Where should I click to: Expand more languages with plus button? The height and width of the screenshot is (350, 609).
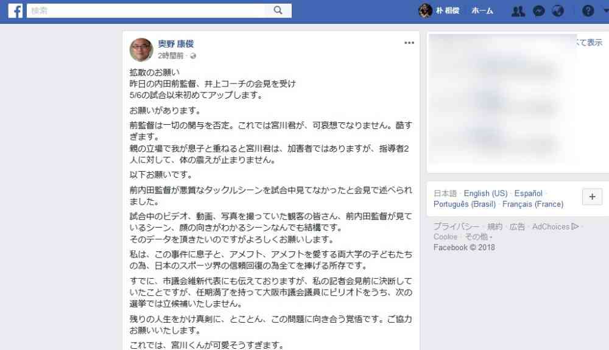[x=592, y=197]
